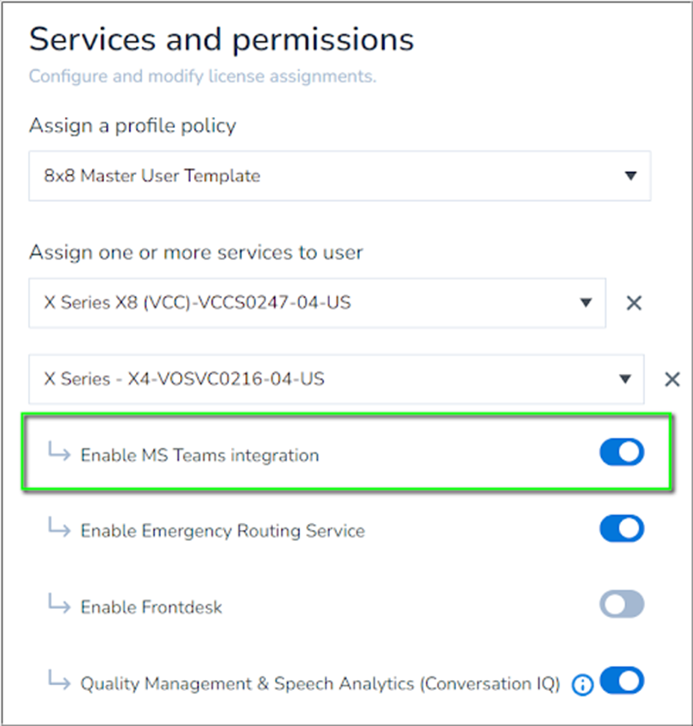This screenshot has width=693, height=726.
Task: Remove the X Series X4 service with X icon
Action: tap(672, 379)
